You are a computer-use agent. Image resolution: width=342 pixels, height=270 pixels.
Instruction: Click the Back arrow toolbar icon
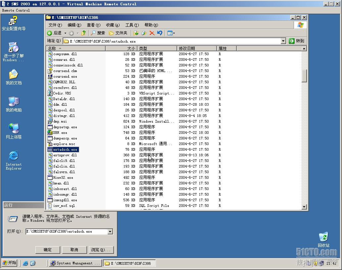point(50,33)
